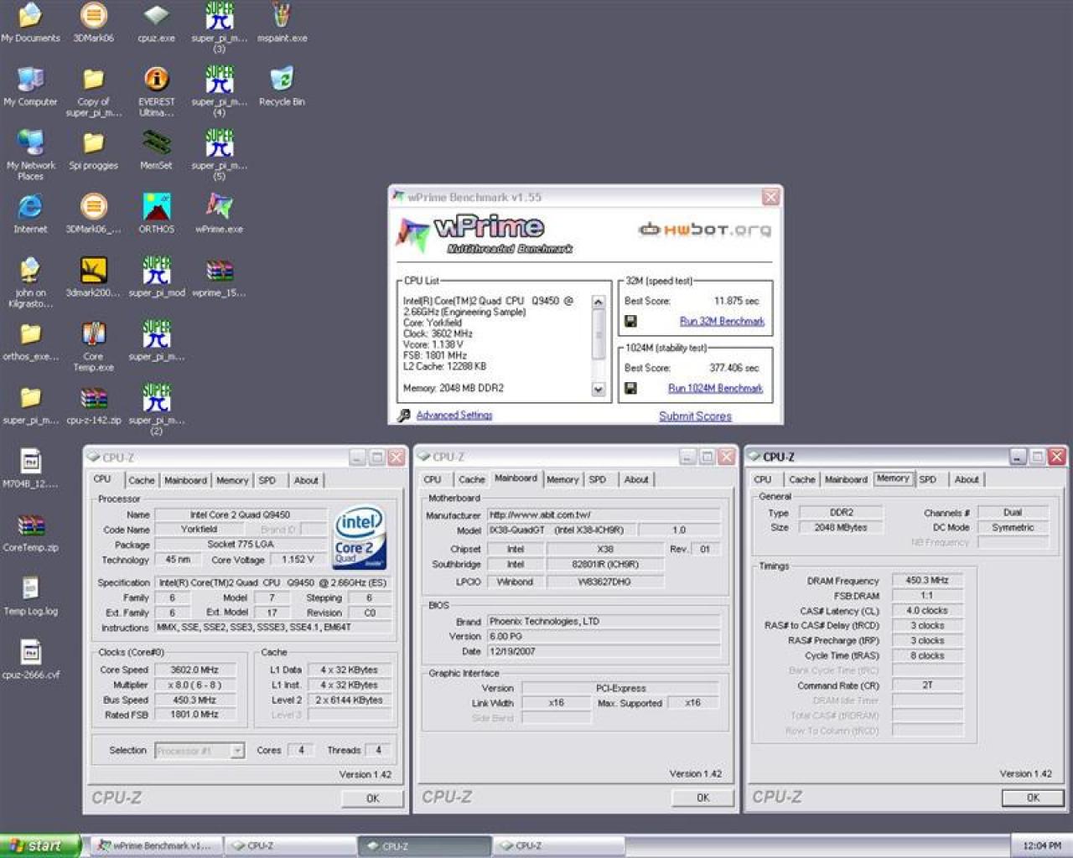The height and width of the screenshot is (858, 1073).
Task: Click the Submit Scores link
Action: click(695, 416)
